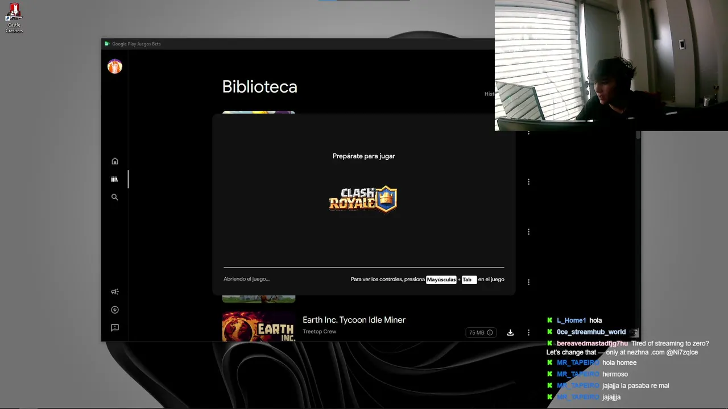This screenshot has width=728, height=409.
Task: Open the three-dot menu for Earth Inc.
Action: point(528,332)
